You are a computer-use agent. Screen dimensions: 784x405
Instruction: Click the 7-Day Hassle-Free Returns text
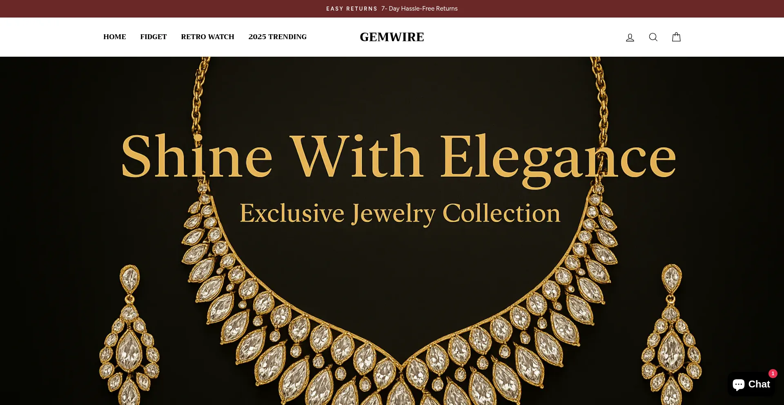(419, 9)
